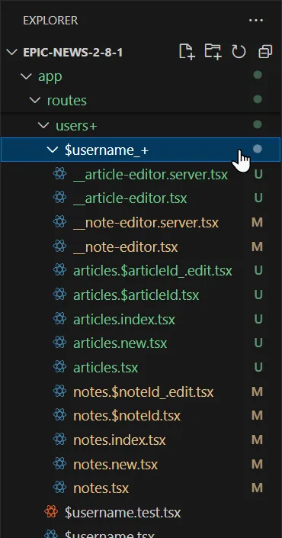Open notes.index.tsx file
The height and width of the screenshot is (538, 282).
coord(120,440)
